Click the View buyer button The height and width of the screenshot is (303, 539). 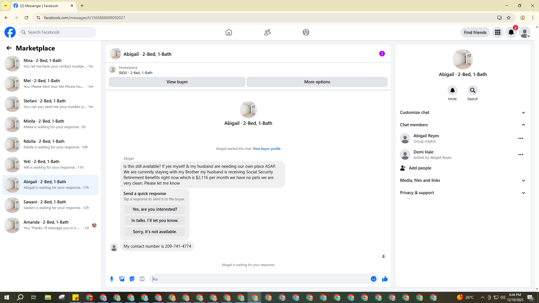pos(177,82)
